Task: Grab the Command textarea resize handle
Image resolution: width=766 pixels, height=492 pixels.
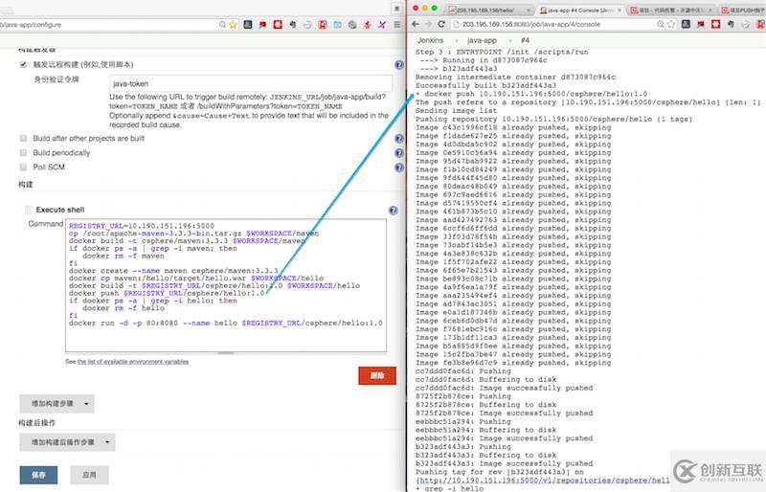Action: [226, 353]
